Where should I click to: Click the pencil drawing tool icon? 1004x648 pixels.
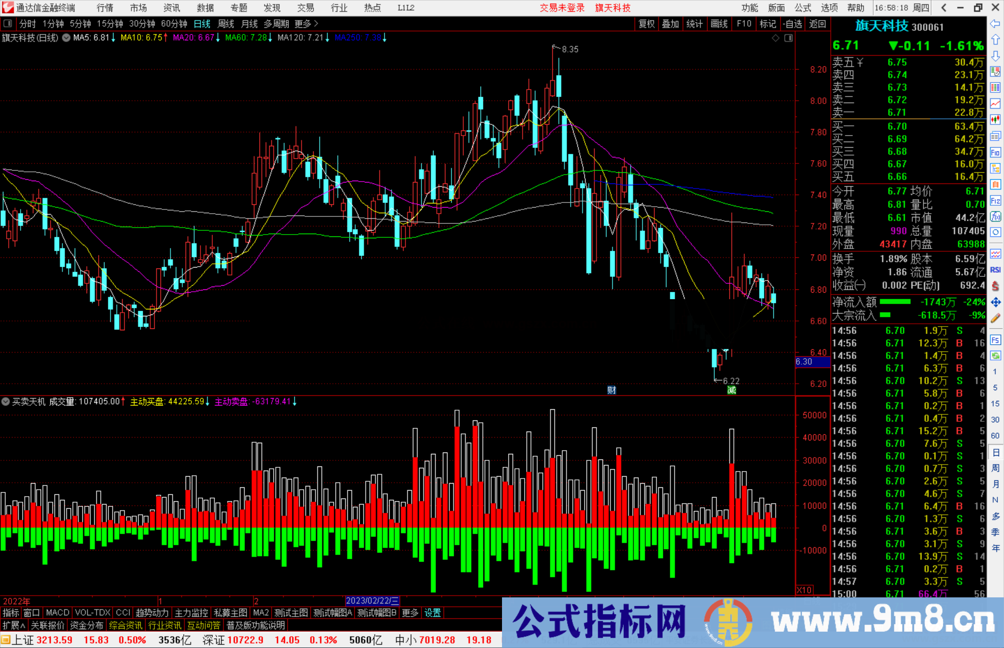pos(995,319)
